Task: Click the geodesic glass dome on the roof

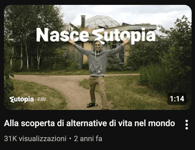Action: point(101,22)
